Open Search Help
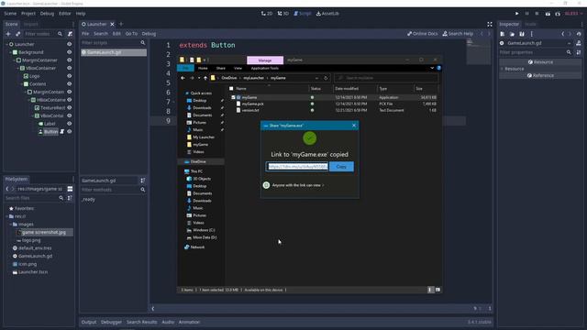The height and width of the screenshot is (330, 587). click(458, 34)
